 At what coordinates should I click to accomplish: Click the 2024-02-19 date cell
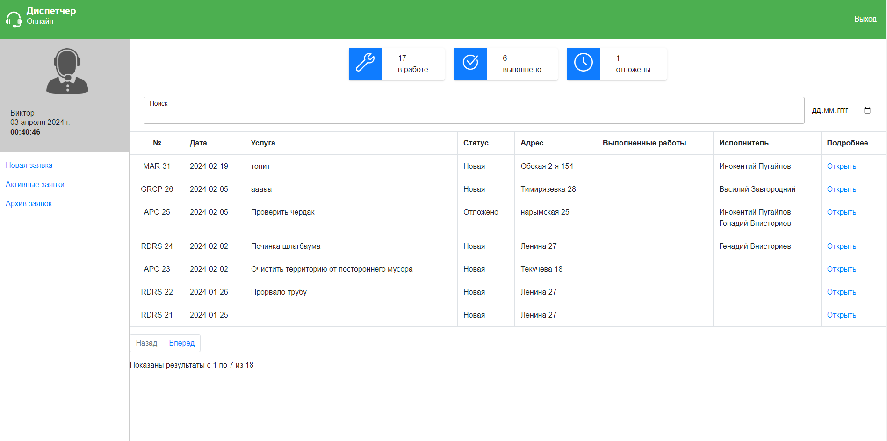215,166
